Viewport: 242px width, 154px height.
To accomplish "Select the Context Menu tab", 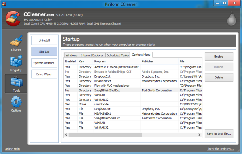I will pos(141,55).
